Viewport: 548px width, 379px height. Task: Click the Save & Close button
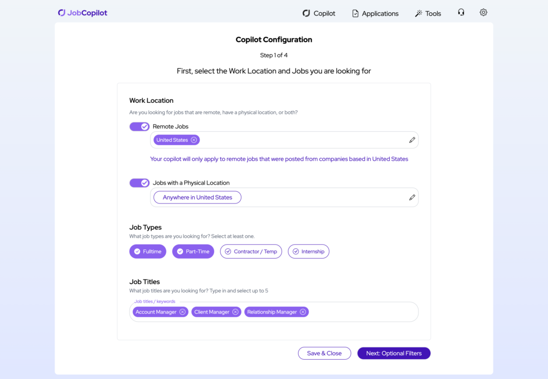click(x=324, y=353)
